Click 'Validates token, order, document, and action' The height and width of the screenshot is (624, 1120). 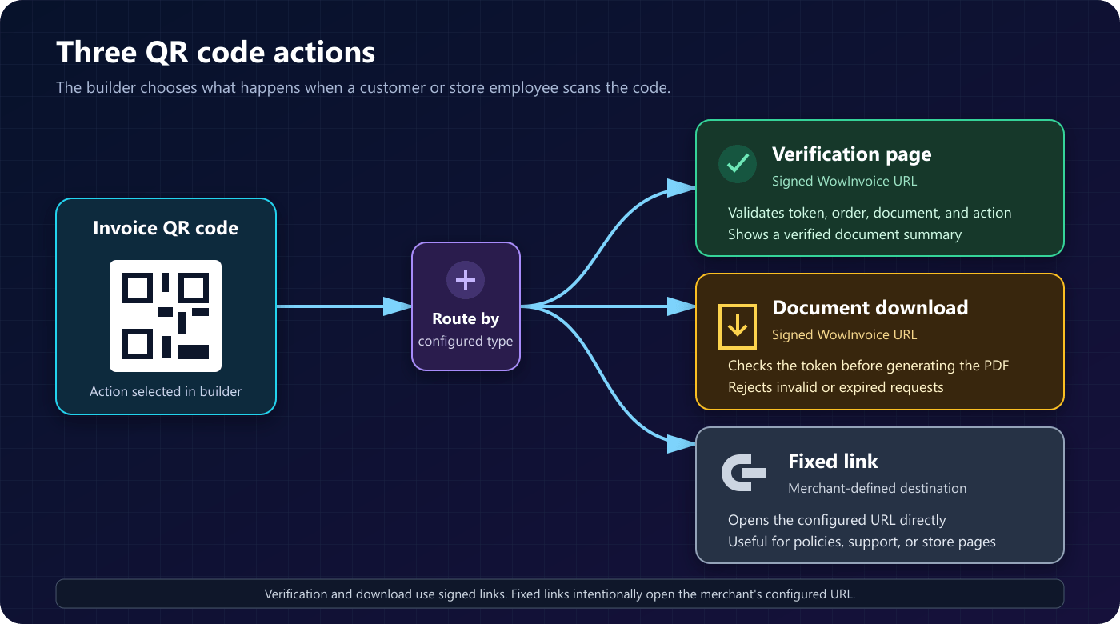[x=870, y=213]
